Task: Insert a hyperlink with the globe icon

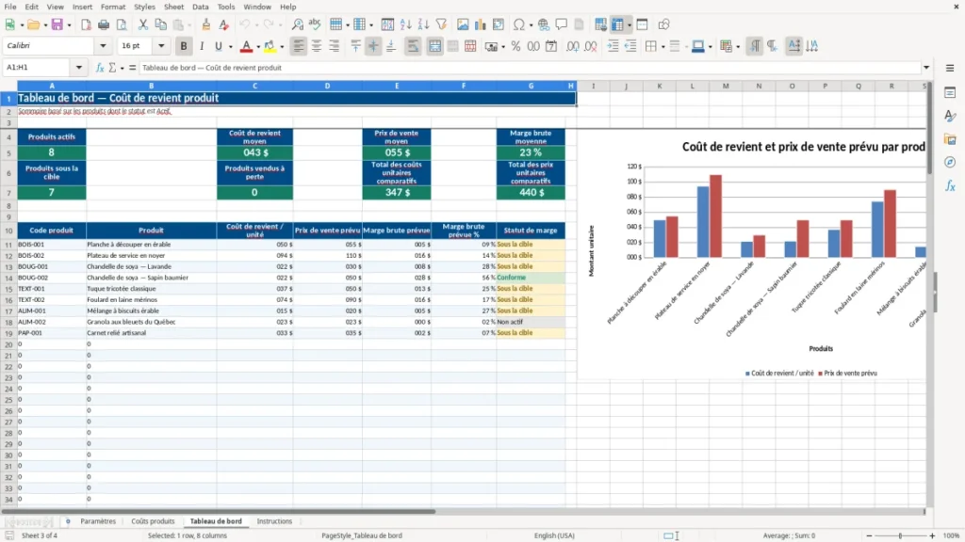Action: (544, 24)
